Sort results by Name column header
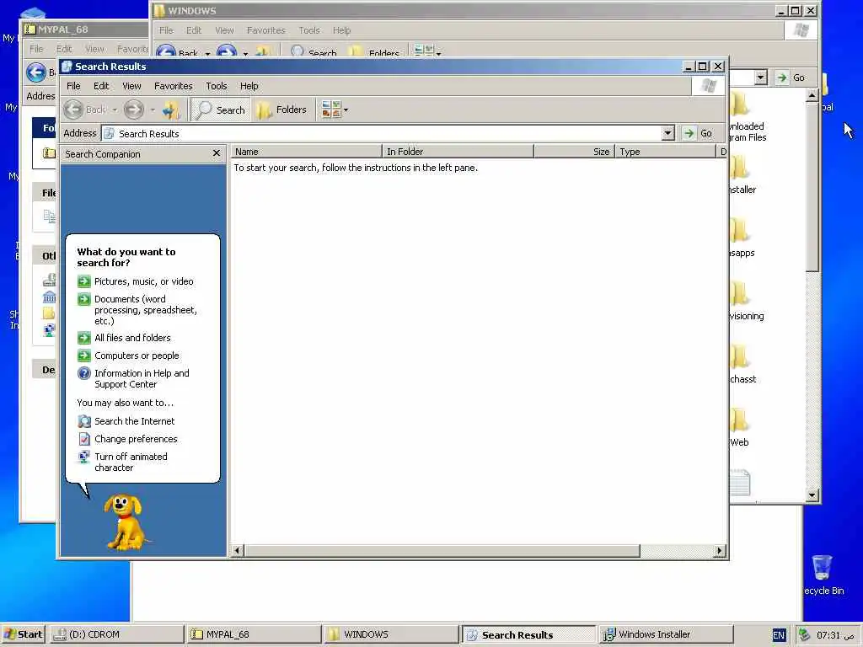863x647 pixels. pyautogui.click(x=306, y=152)
